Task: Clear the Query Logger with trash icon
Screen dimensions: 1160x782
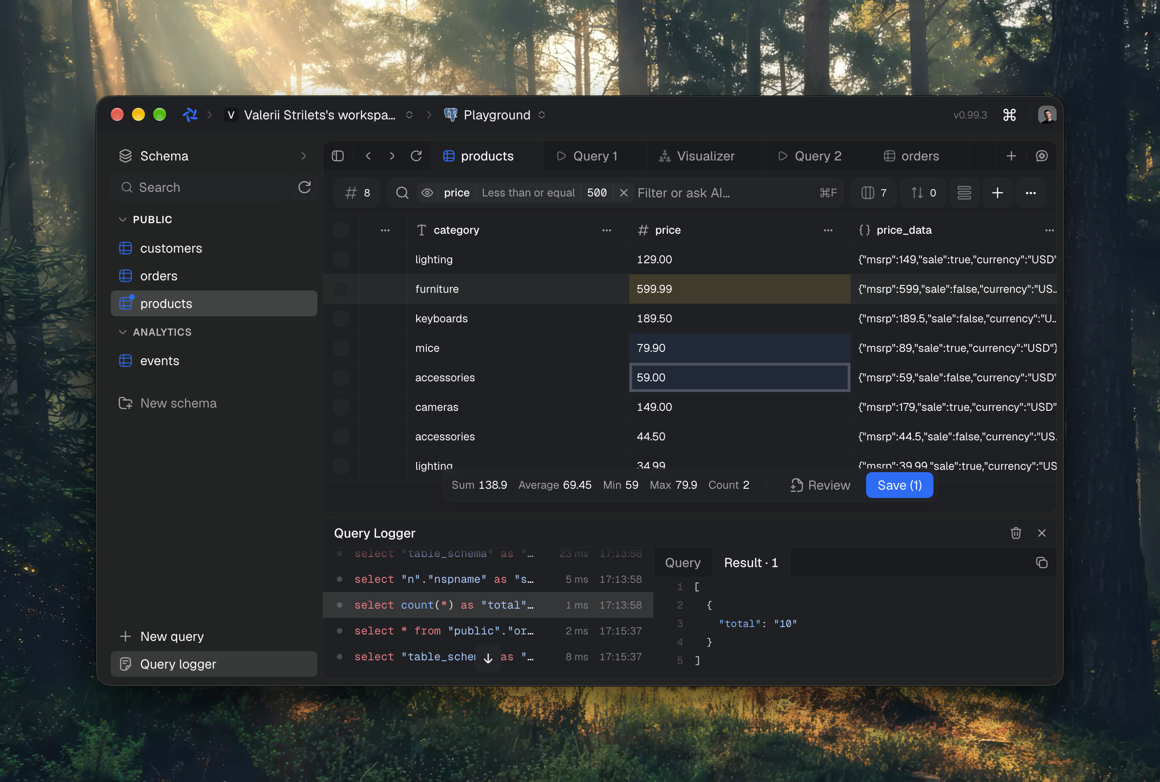Action: [1016, 533]
